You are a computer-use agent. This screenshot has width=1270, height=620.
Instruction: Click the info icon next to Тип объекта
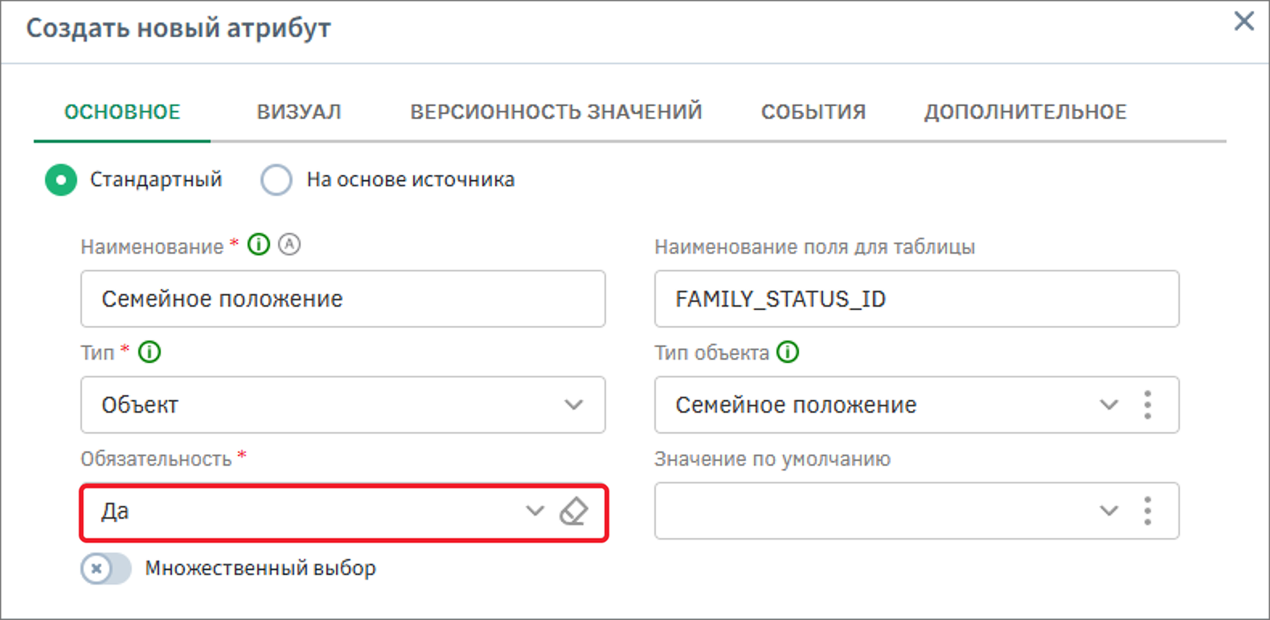tap(788, 352)
